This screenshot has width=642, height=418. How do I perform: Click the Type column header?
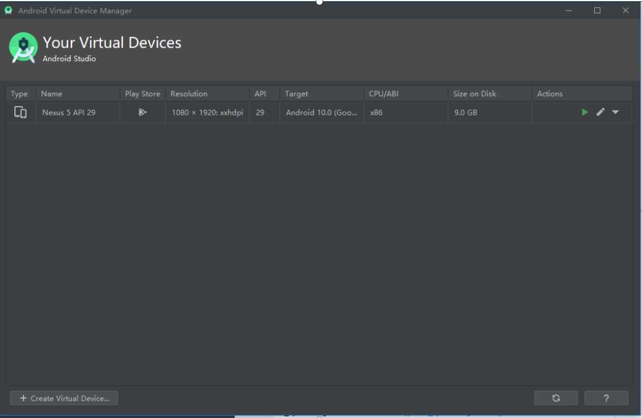click(19, 94)
